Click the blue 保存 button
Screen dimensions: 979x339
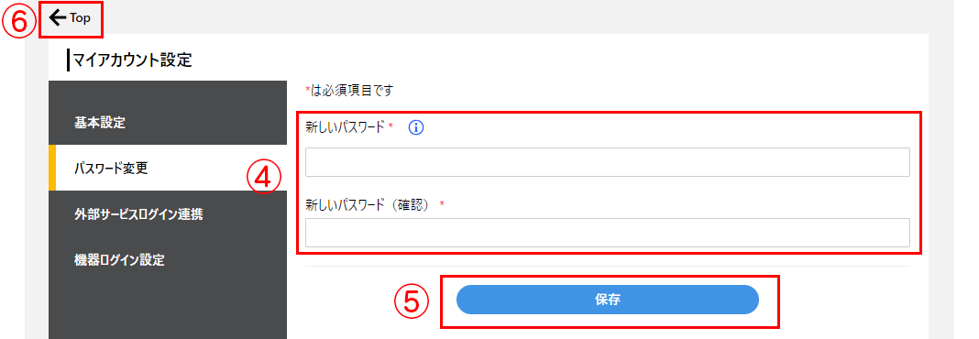coord(608,300)
